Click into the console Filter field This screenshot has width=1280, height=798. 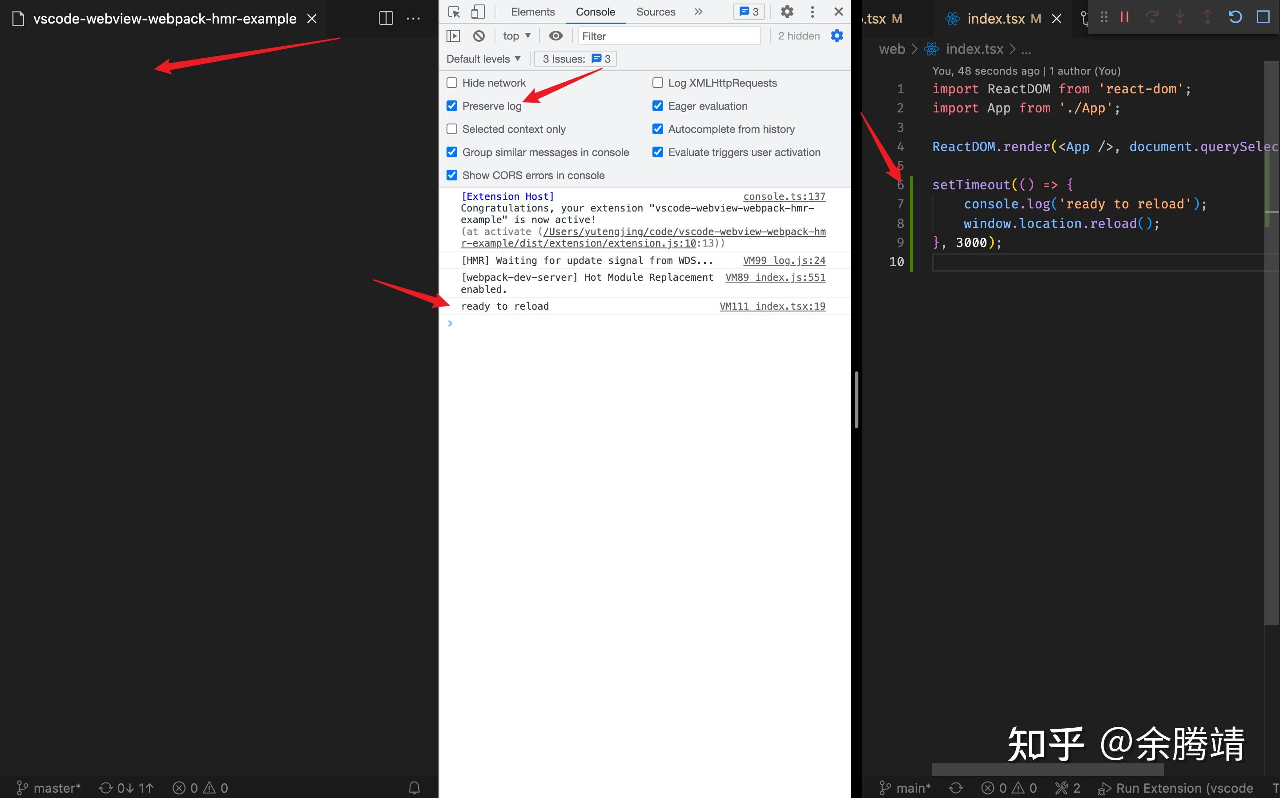pyautogui.click(x=669, y=36)
